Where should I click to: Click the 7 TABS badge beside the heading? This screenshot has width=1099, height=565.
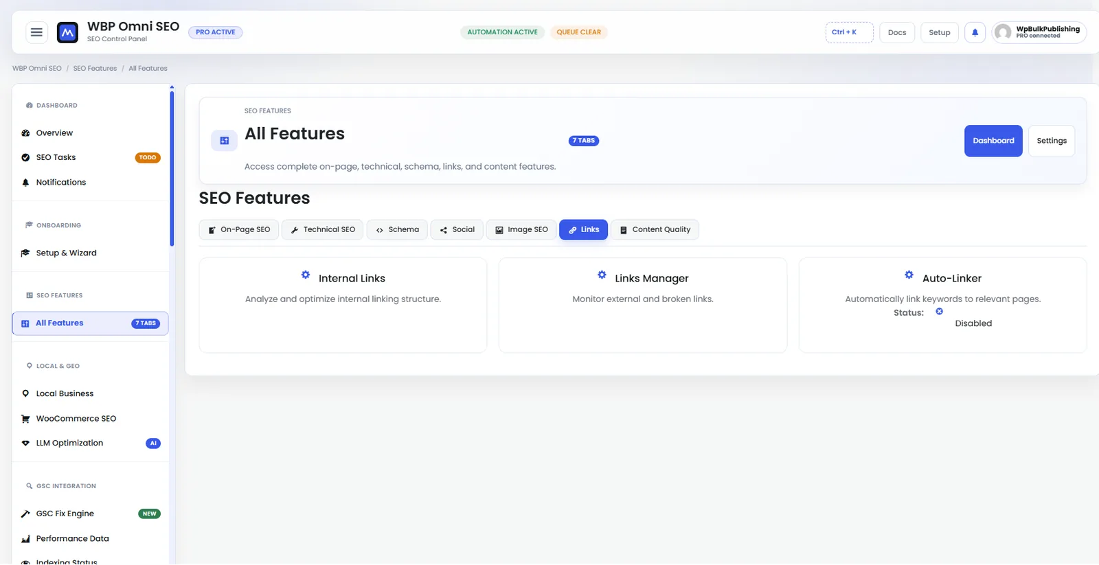584,141
